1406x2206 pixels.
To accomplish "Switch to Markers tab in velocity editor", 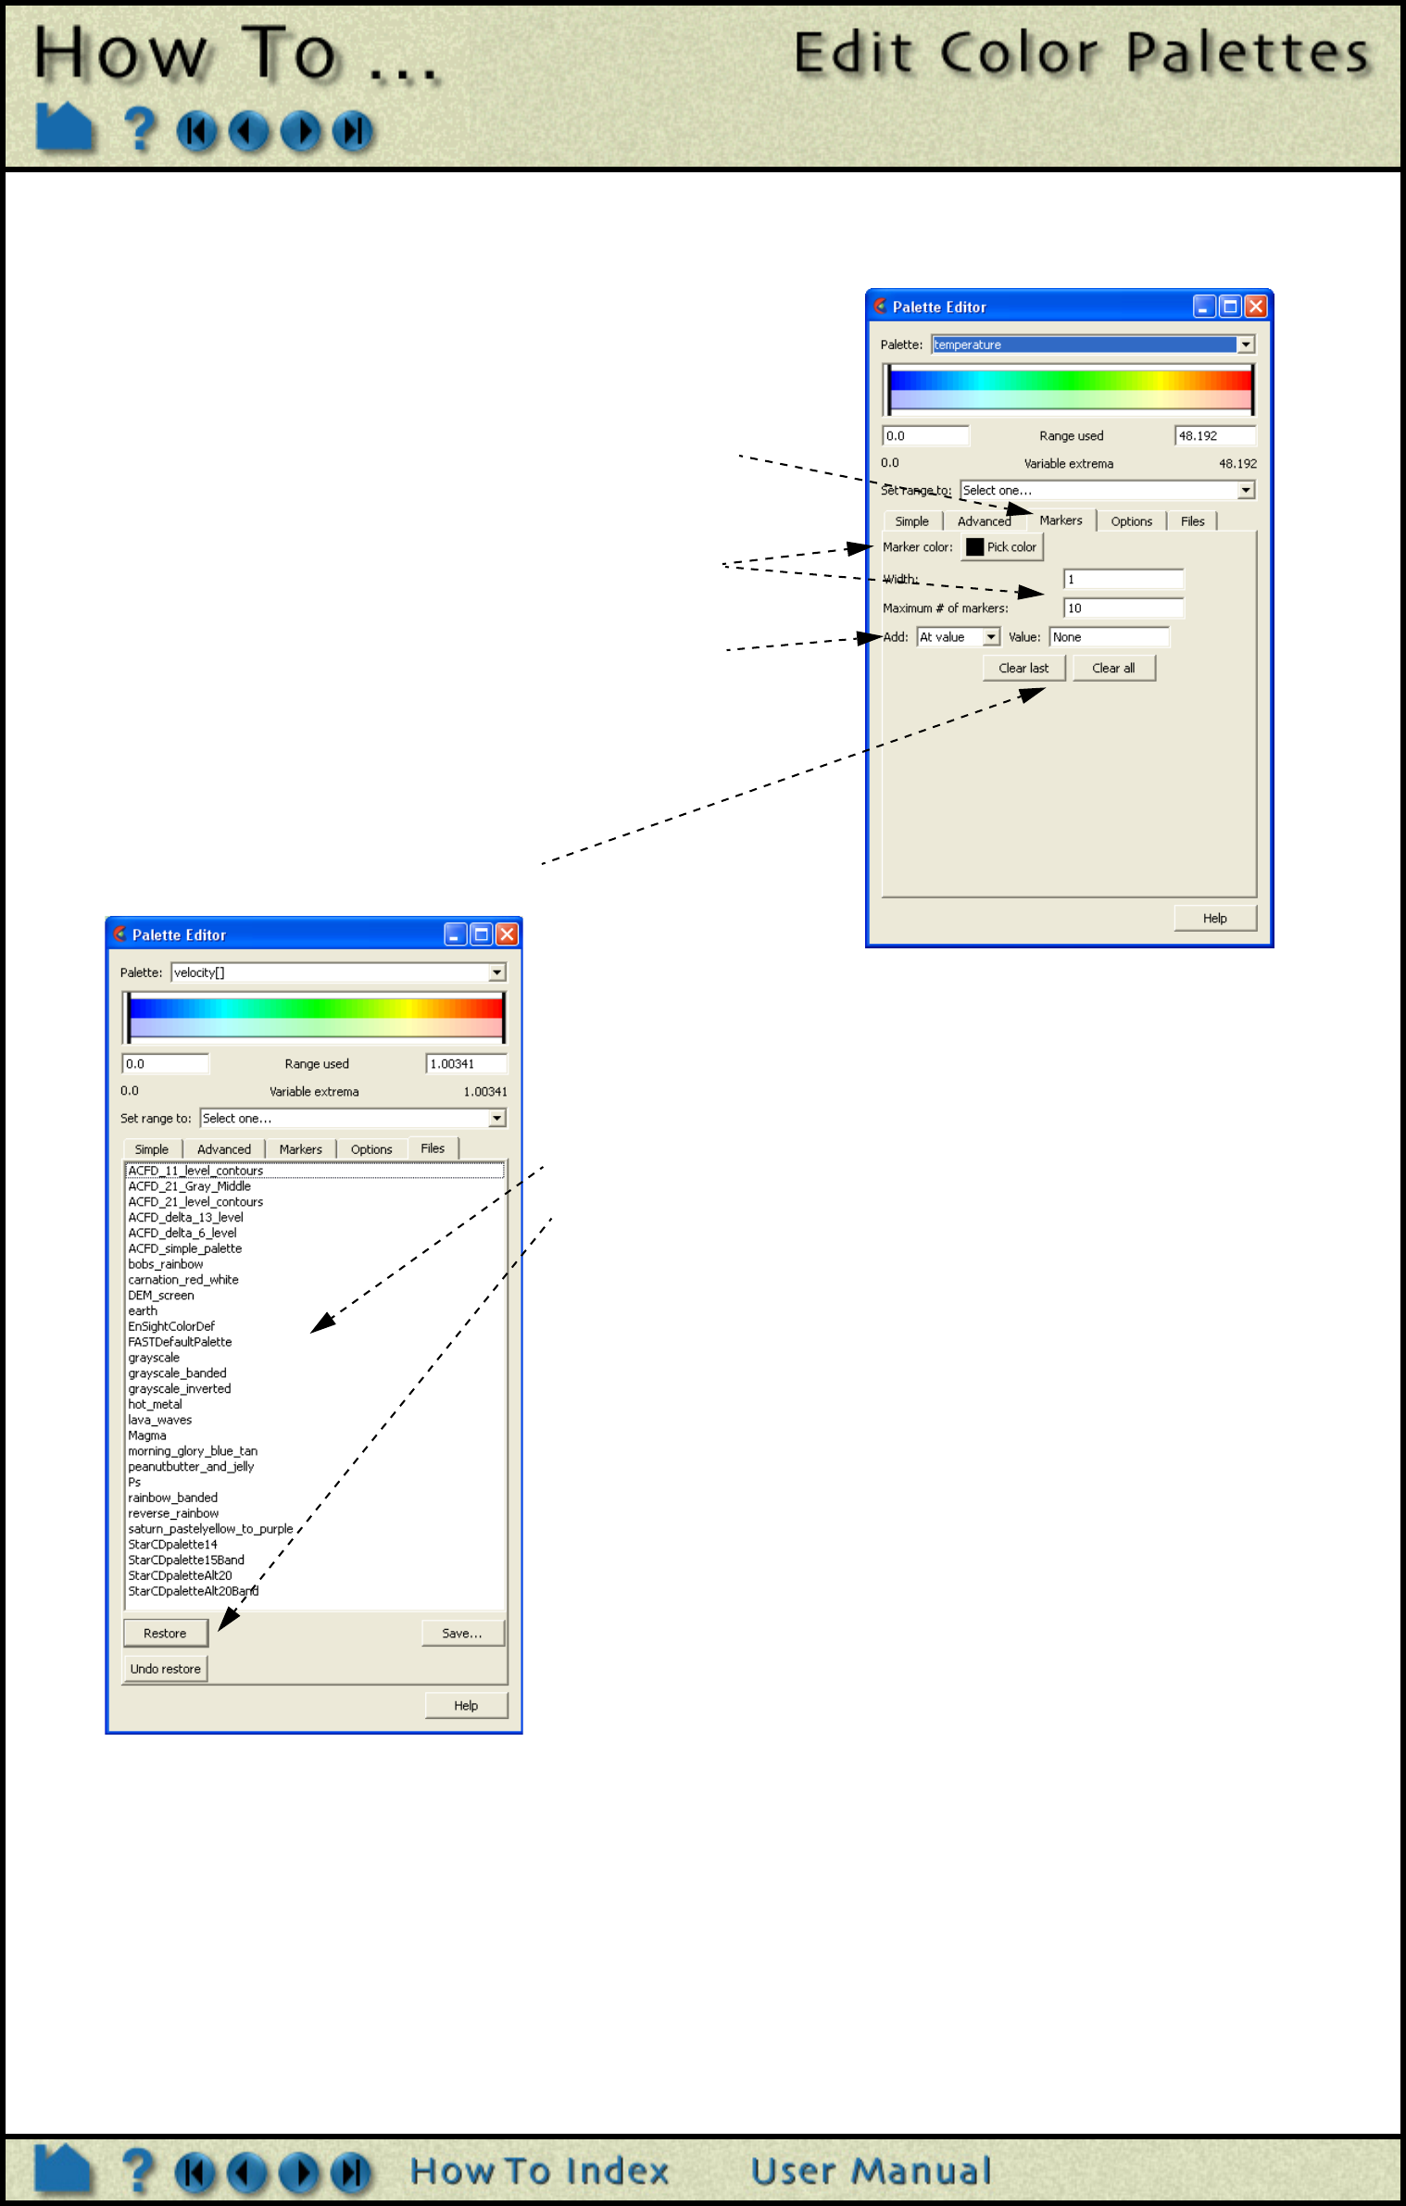I will (301, 1149).
